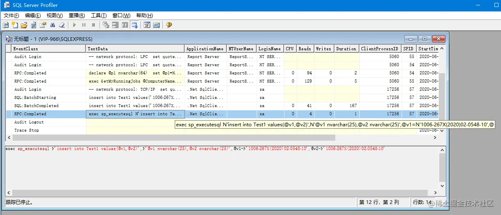
Task: Click the Help question mark icon
Action: 169,25
